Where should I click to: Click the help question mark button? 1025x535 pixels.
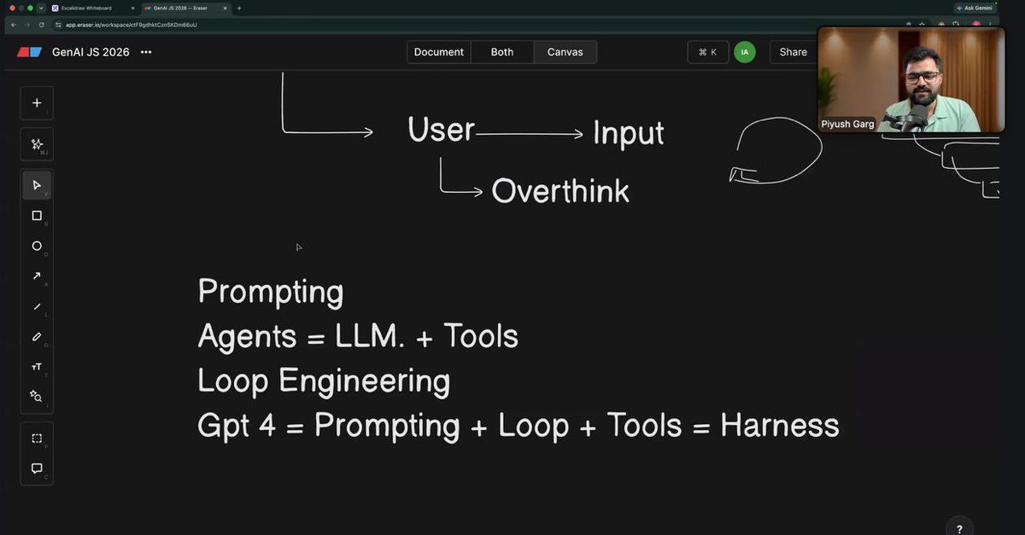pyautogui.click(x=959, y=528)
